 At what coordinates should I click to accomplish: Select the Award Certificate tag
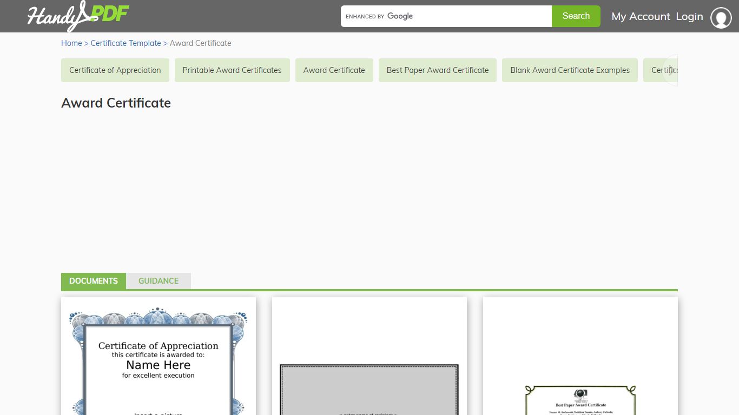coord(334,70)
